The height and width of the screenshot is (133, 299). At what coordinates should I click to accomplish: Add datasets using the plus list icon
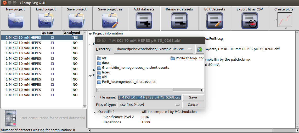click(144, 21)
